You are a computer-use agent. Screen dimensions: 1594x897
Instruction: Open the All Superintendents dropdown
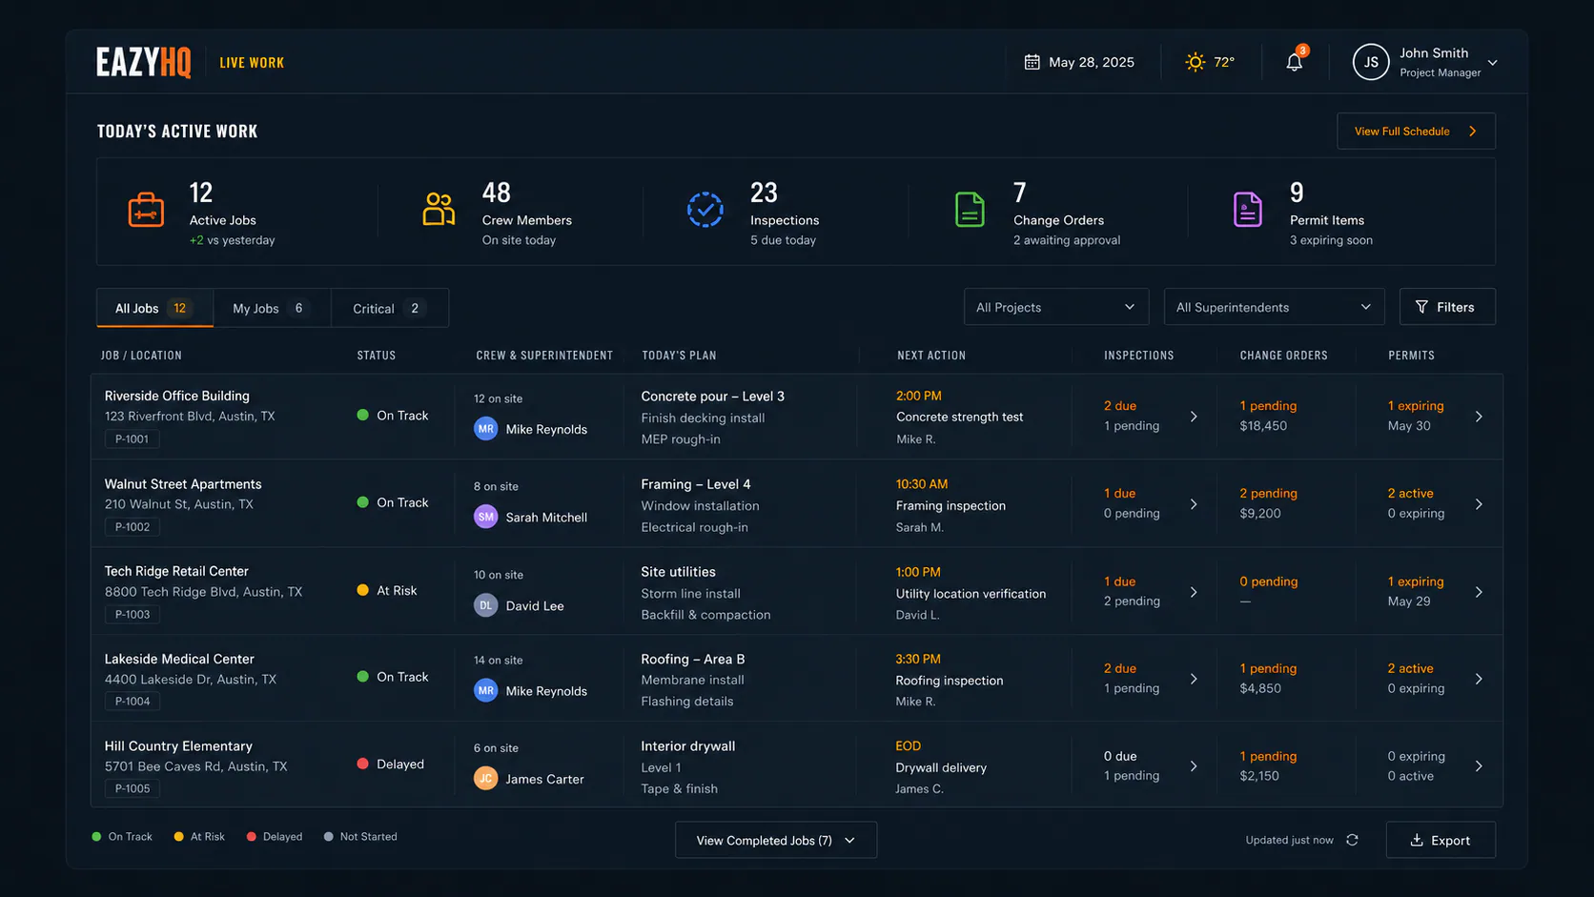1274,307
